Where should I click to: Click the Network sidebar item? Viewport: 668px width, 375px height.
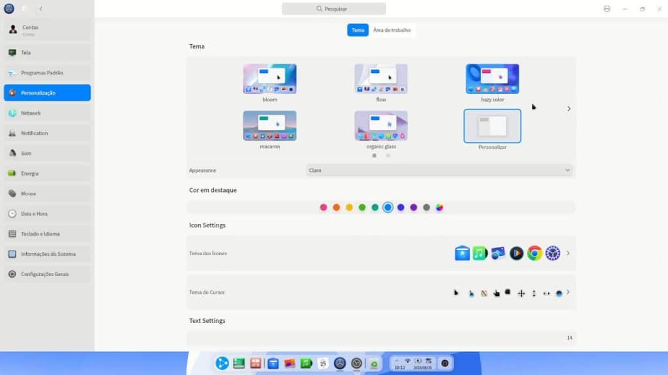[x=47, y=113]
